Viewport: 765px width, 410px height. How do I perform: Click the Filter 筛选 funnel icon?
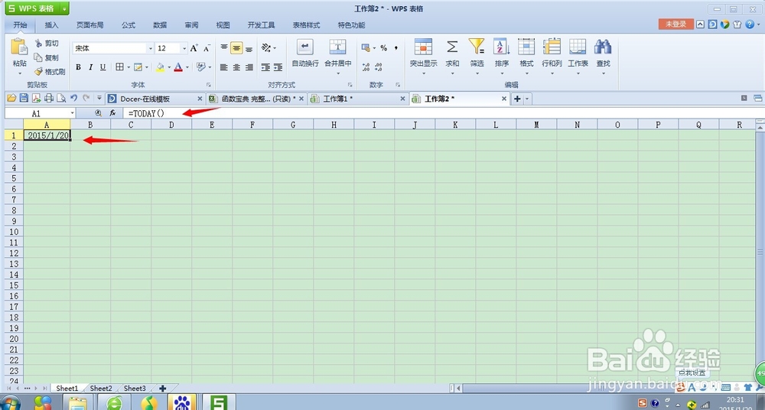[477, 47]
